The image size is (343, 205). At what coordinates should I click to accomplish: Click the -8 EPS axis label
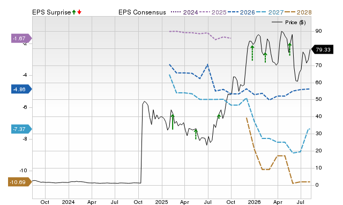(x=25, y=139)
